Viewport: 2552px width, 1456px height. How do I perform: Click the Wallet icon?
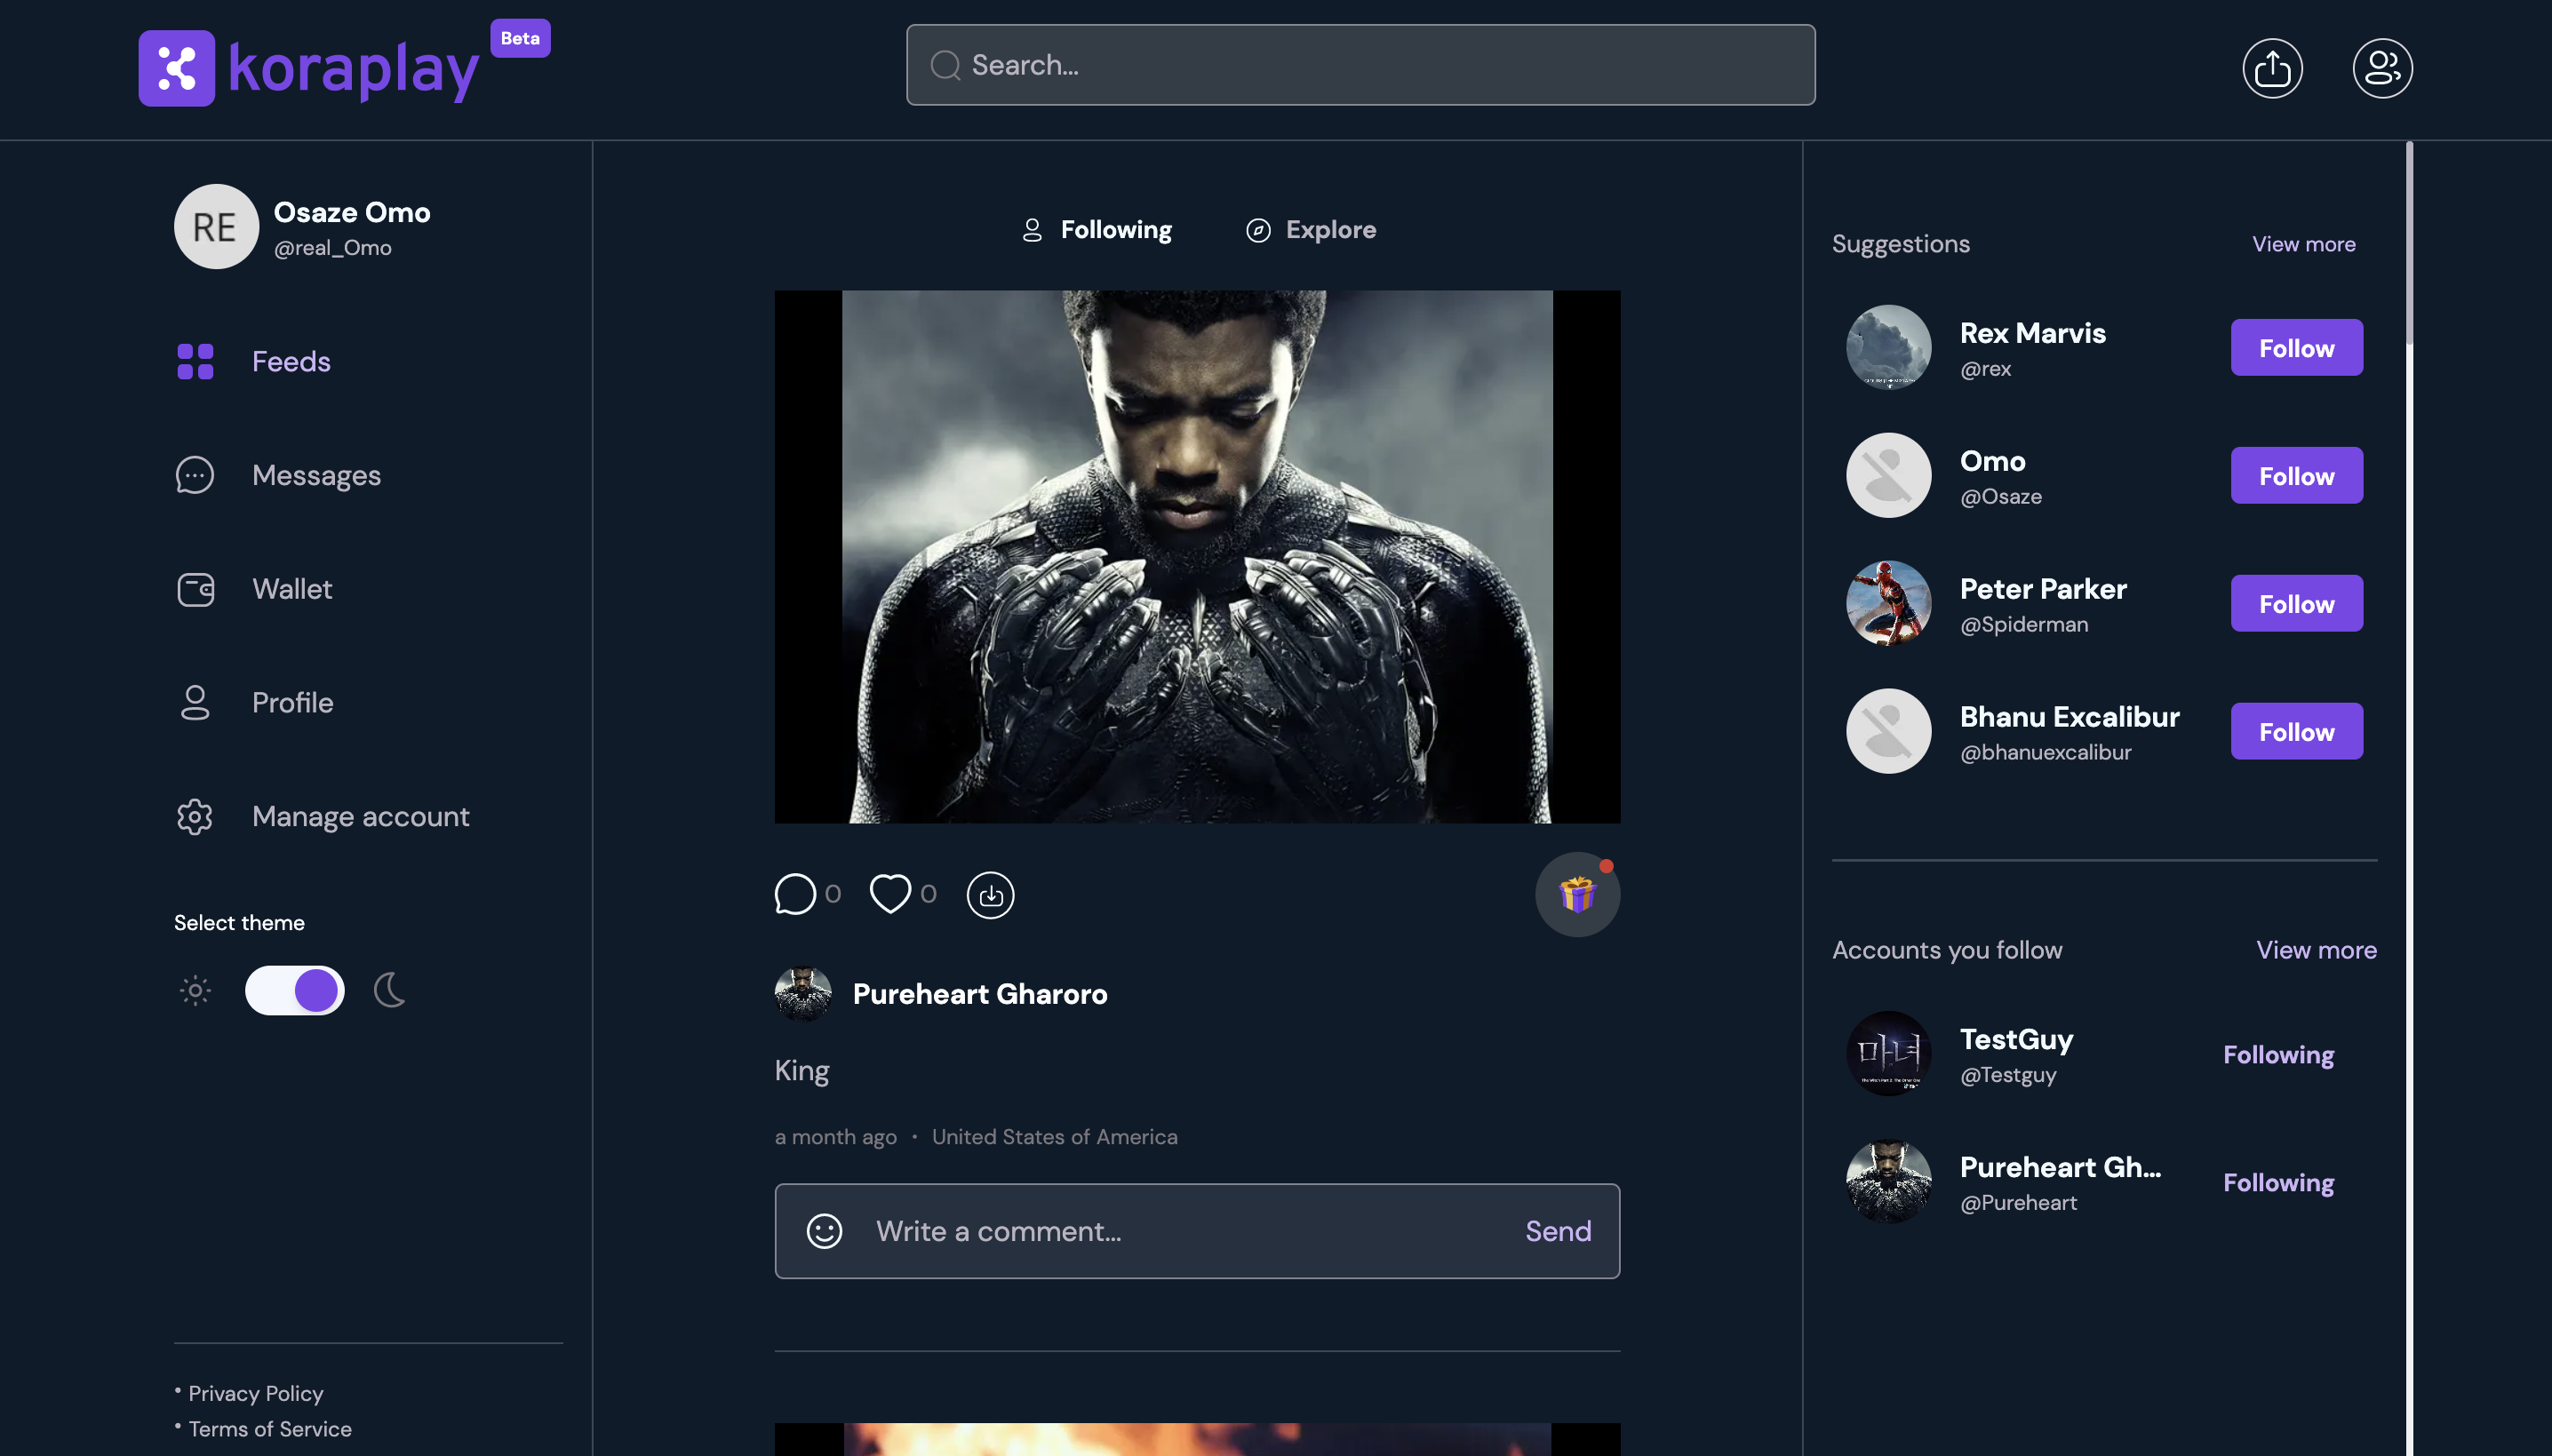[x=195, y=589]
